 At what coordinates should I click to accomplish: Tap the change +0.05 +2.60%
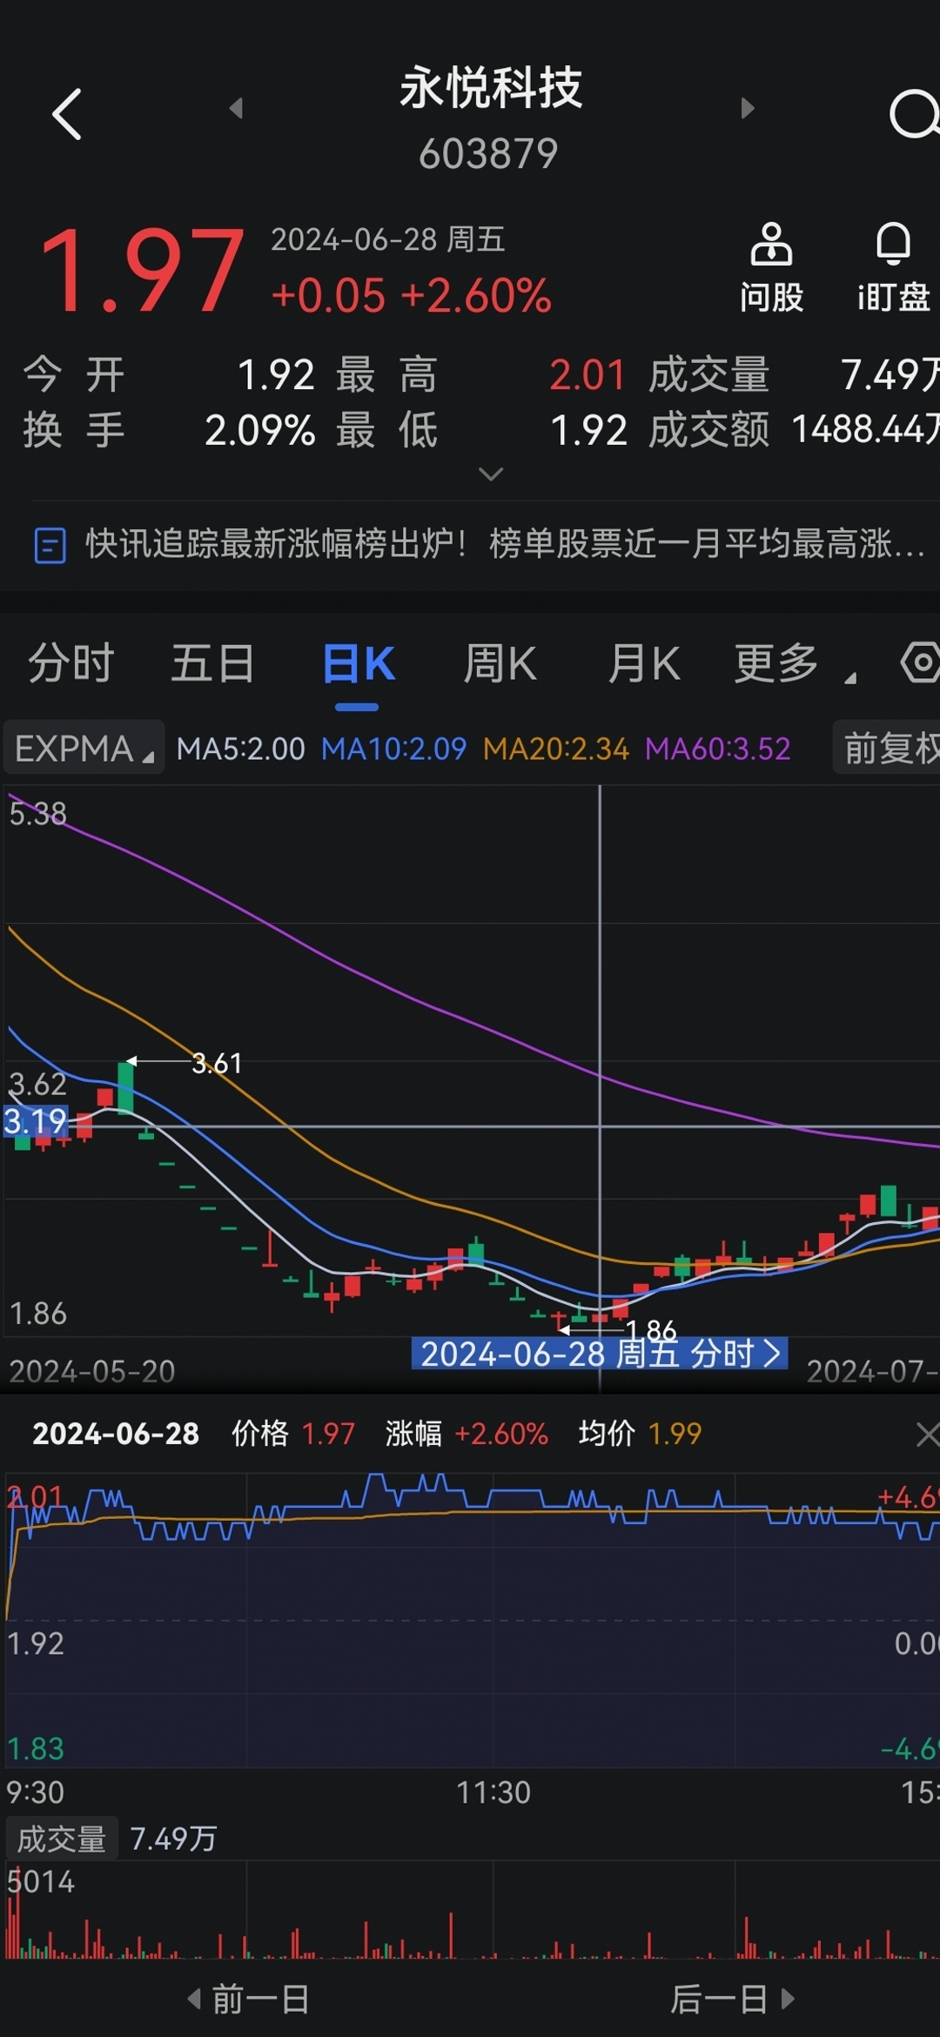[411, 296]
